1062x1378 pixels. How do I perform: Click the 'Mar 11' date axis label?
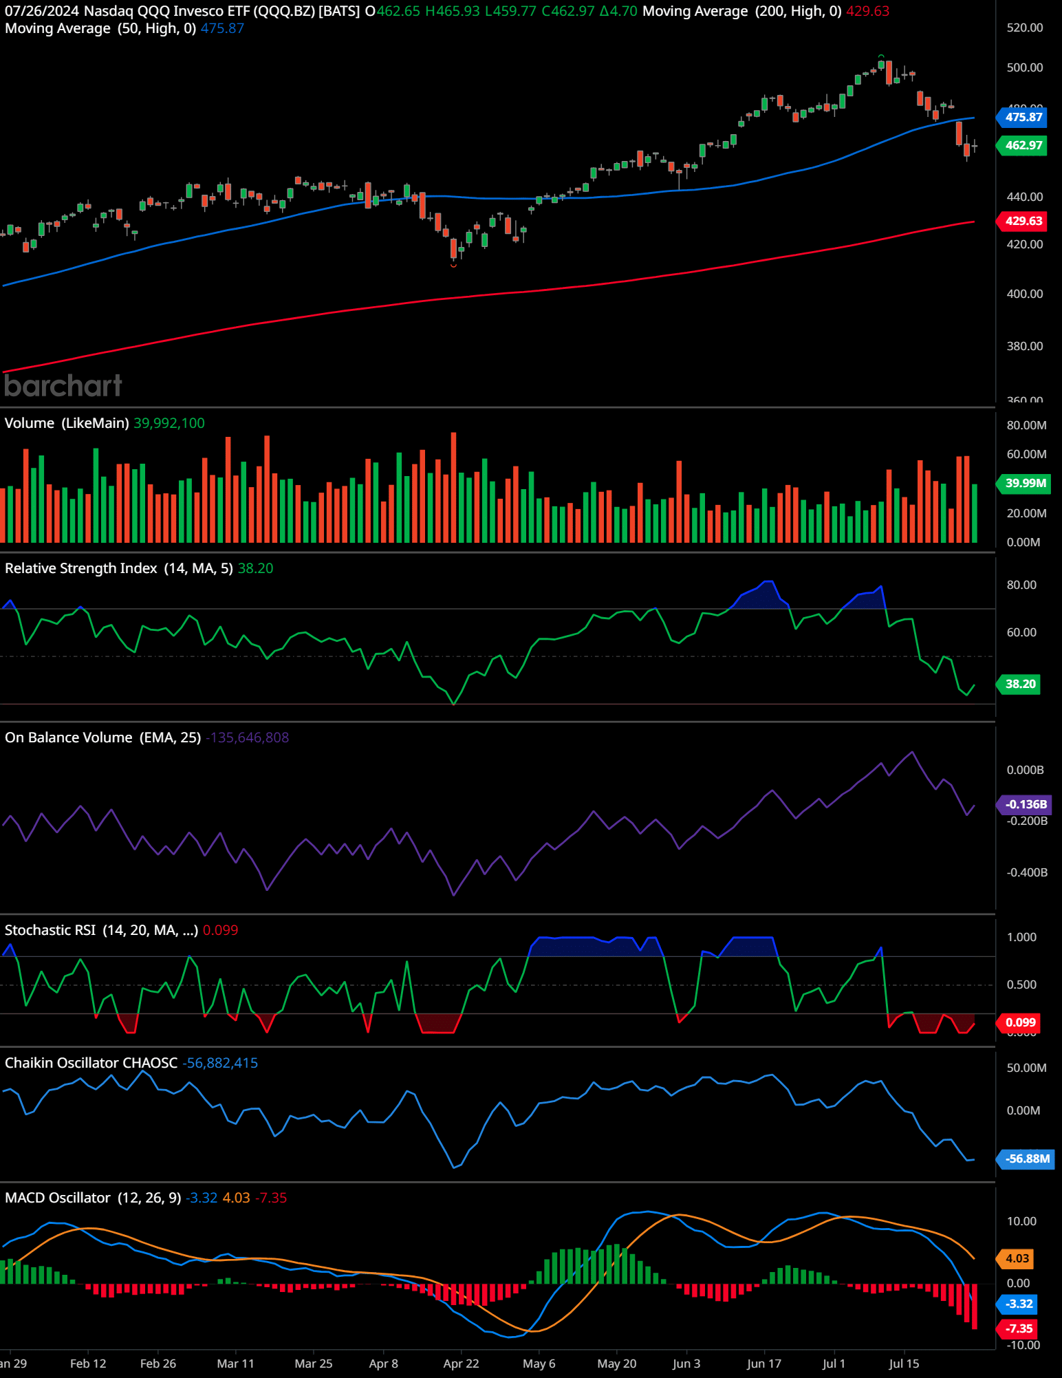(235, 1364)
